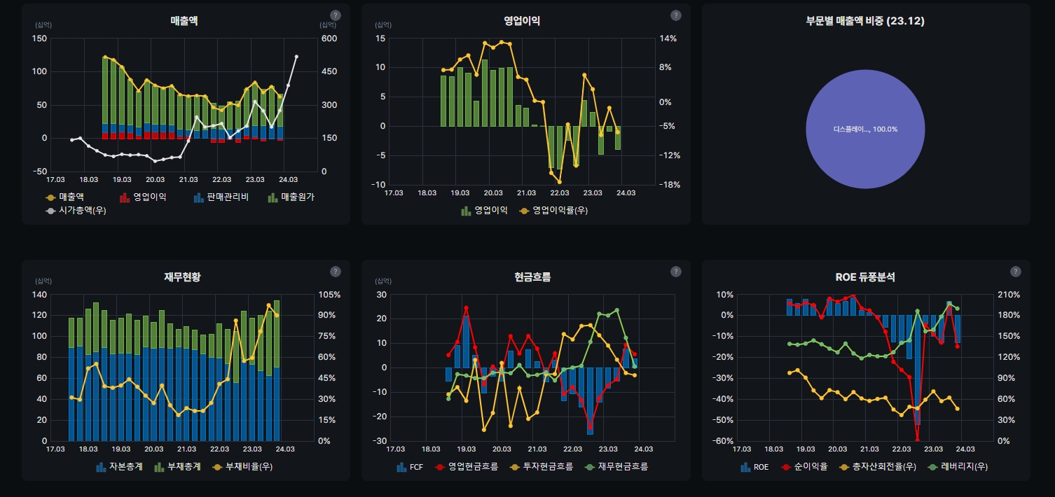This screenshot has height=497, width=1055.
Task: Click the 부문별 매출액 비중 chart title
Action: 865,21
